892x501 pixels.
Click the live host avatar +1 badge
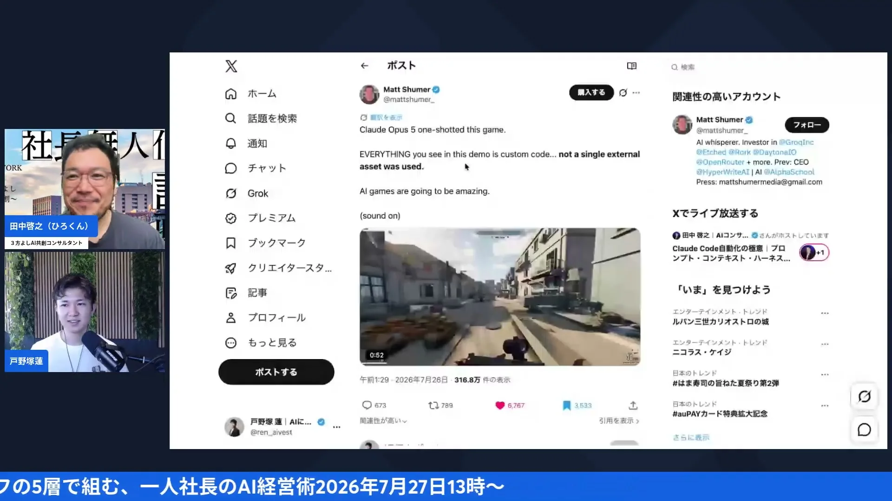click(x=814, y=252)
